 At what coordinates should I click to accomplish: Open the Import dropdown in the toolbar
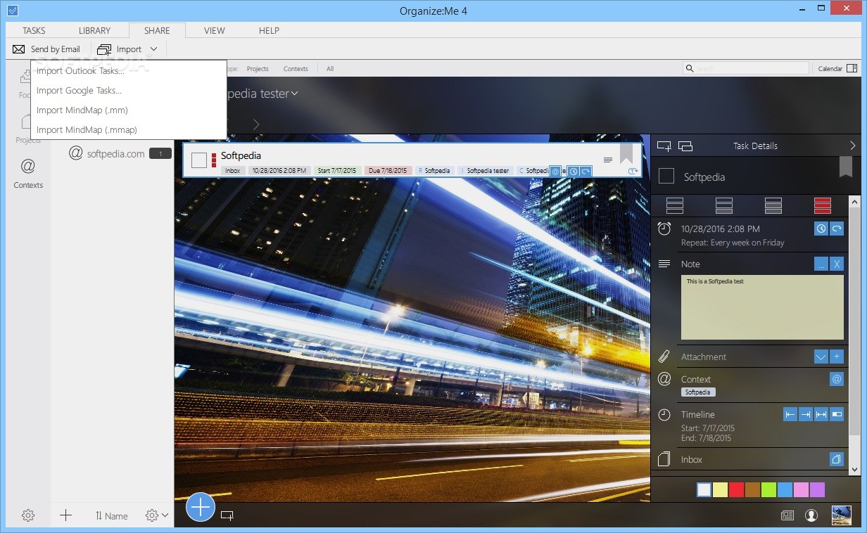(x=127, y=49)
